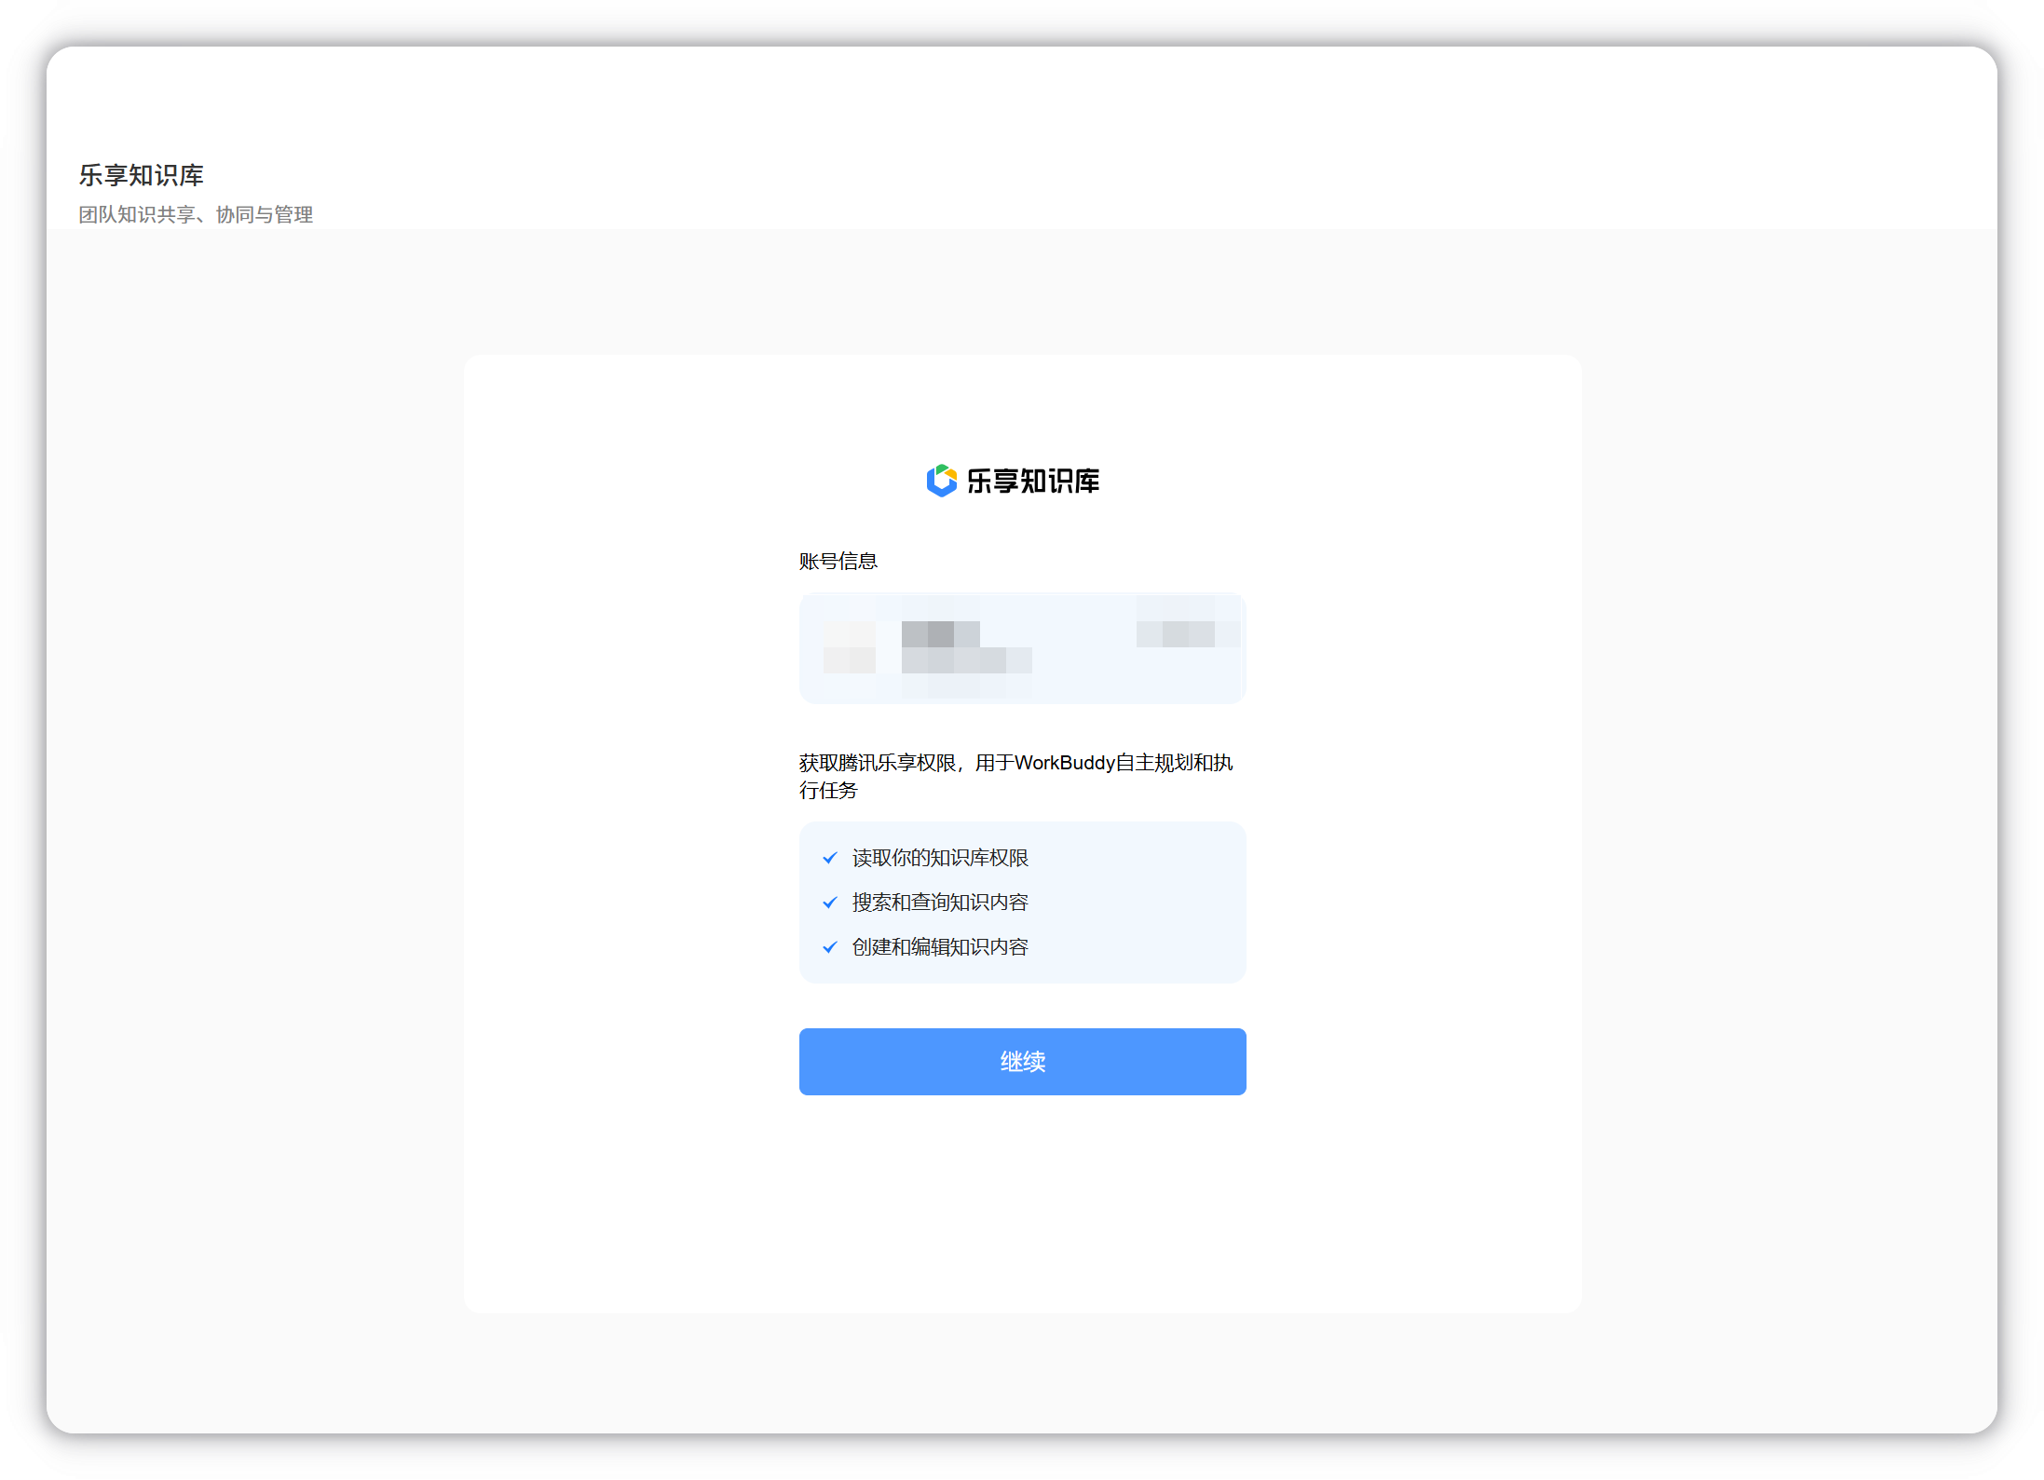Image resolution: width=2044 pixels, height=1480 pixels.
Task: Click the 乐享知识库 wordmark beside the logo
Action: pyautogui.click(x=1032, y=481)
